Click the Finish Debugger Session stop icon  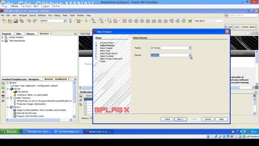pos(125,21)
